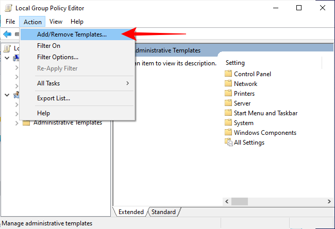Viewport: 335px width, 229px height.
Task: Click the blue Back arrow toolbar icon
Action: coord(7,34)
